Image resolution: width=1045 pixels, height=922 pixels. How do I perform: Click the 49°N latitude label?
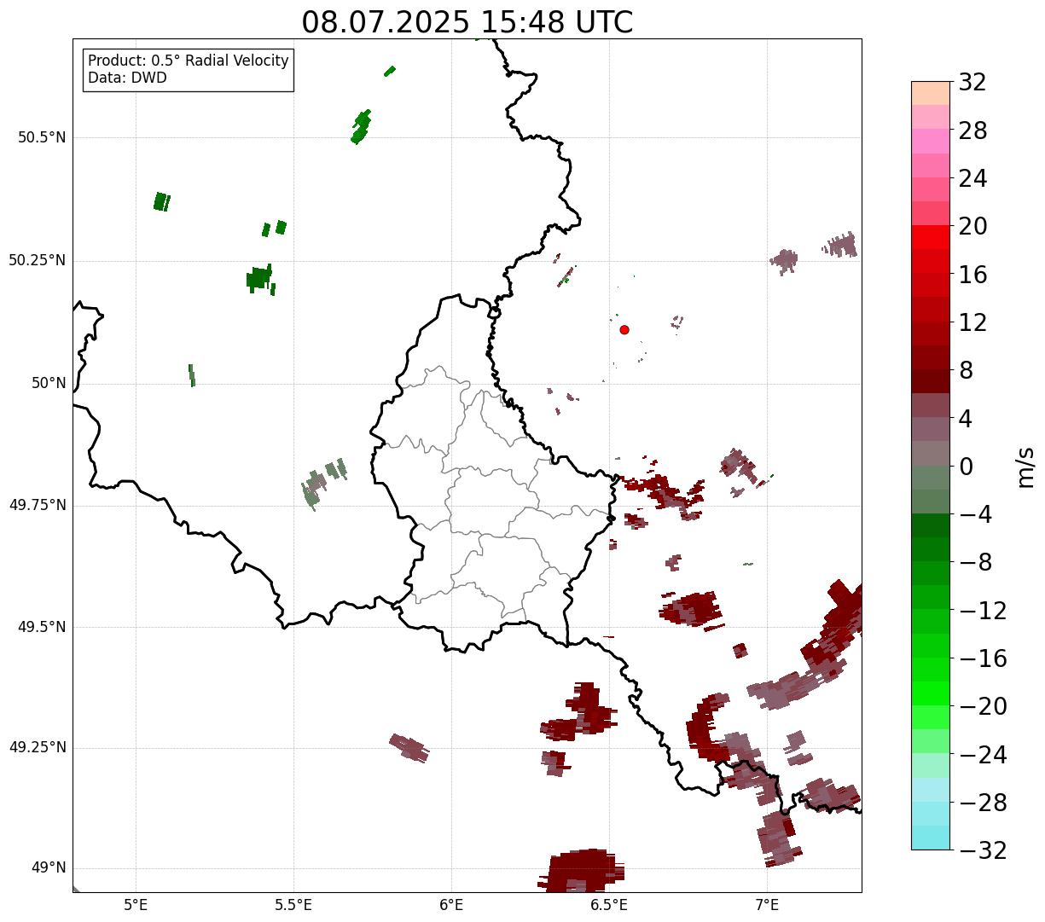point(49,868)
